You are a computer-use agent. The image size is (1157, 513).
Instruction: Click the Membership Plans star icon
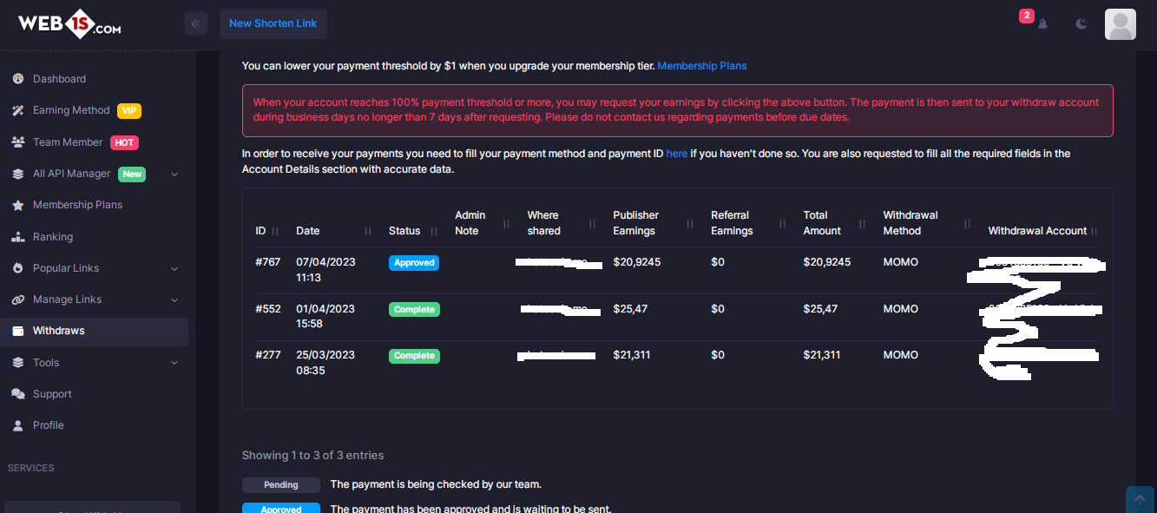point(18,206)
